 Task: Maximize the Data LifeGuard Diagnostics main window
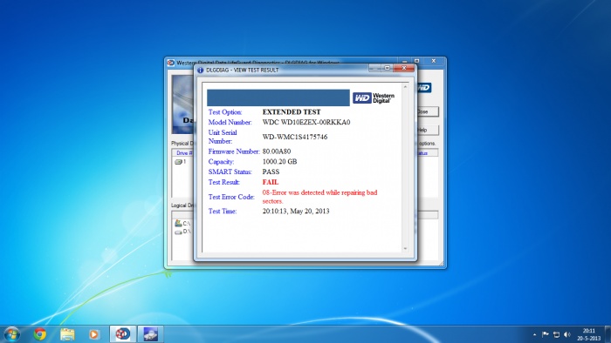pos(417,61)
